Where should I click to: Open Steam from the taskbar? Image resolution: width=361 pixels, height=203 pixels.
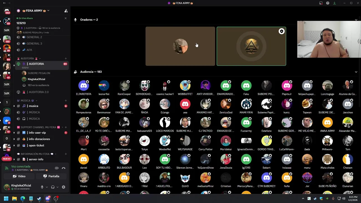39,198
